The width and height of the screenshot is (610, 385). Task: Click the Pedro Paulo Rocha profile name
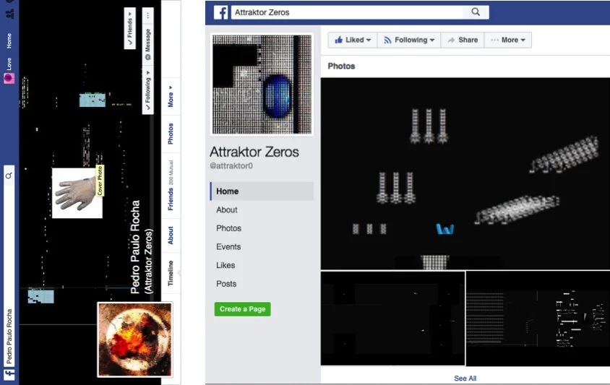tap(134, 247)
